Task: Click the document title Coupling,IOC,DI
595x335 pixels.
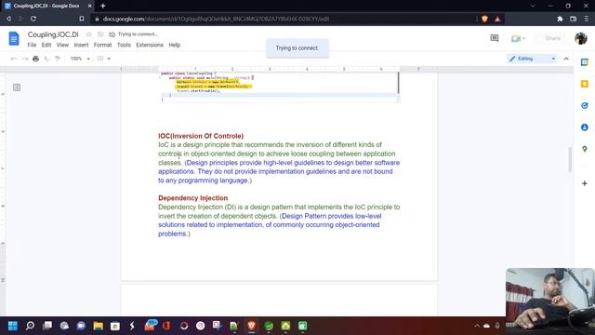Action: 53,34
